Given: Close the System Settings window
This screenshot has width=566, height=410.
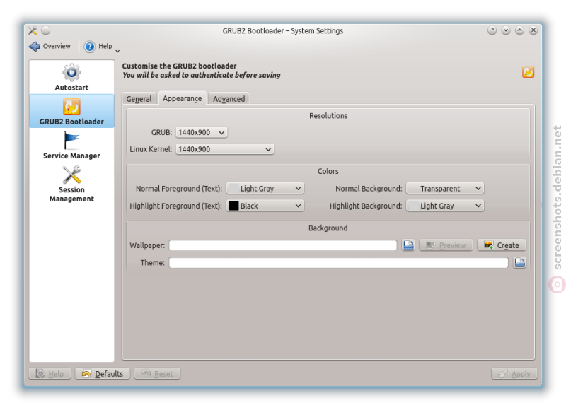Looking at the screenshot, I should click(x=533, y=30).
